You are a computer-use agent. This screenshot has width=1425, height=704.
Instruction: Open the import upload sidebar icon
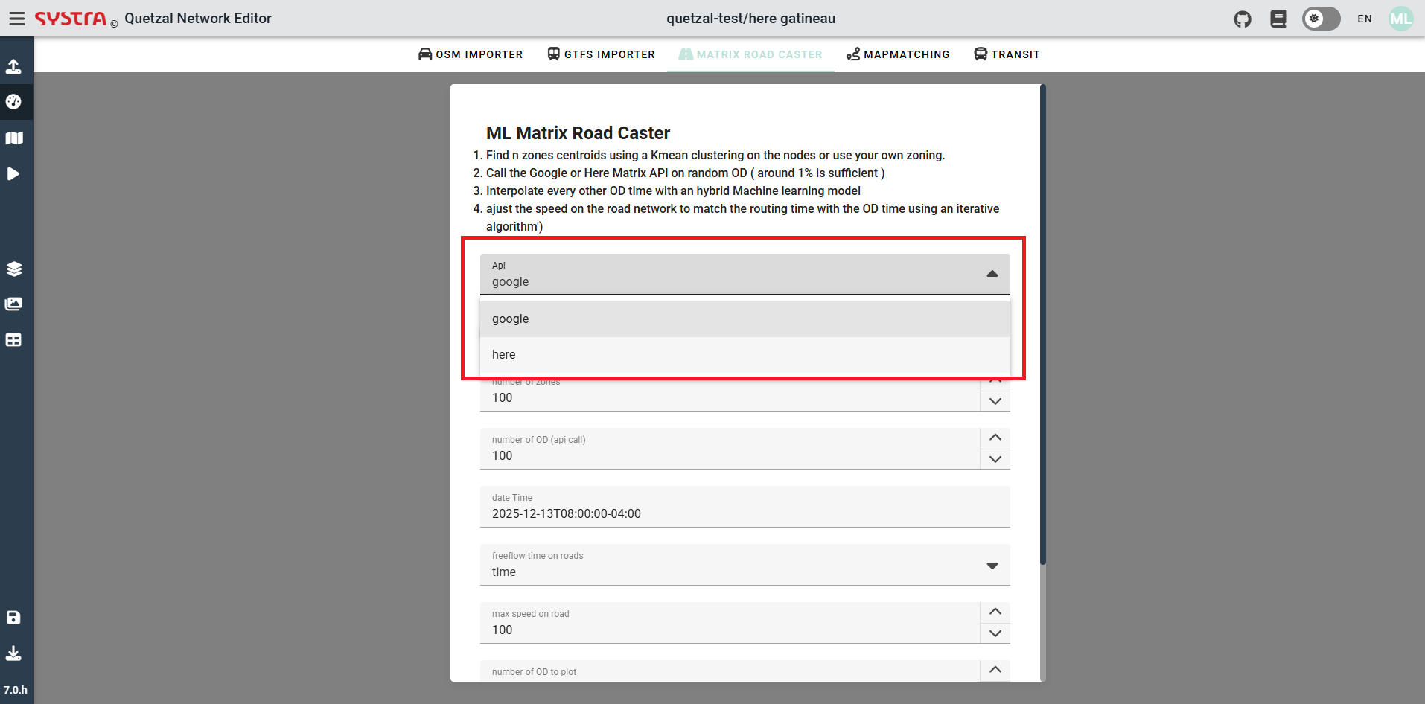13,66
